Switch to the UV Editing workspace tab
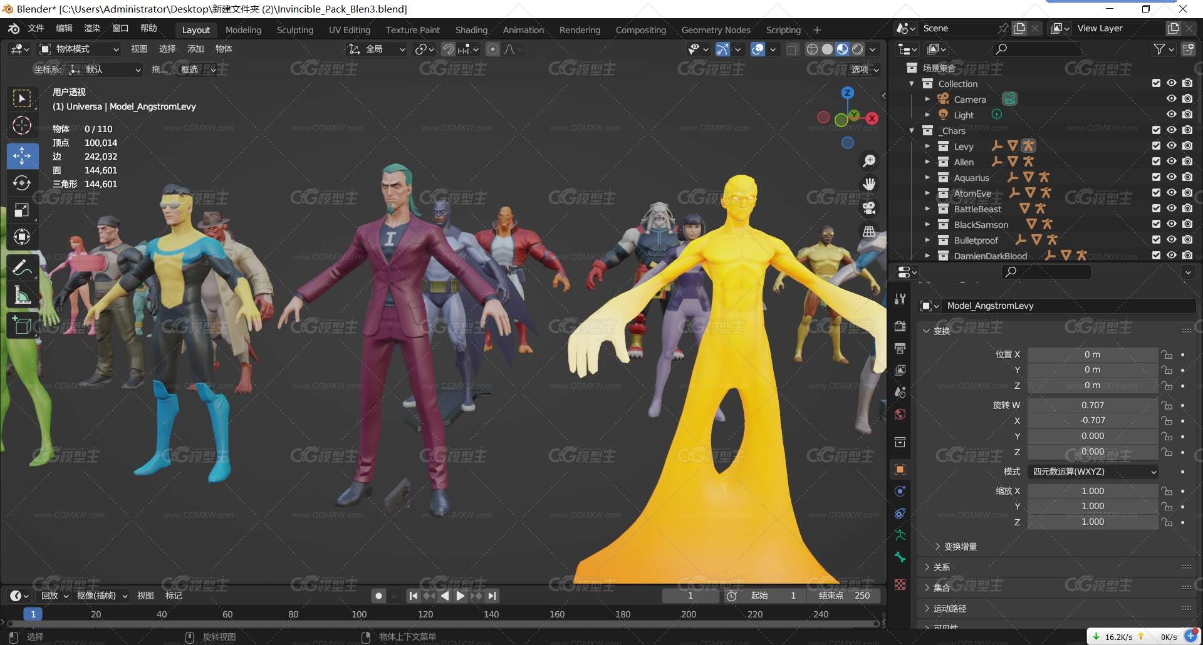This screenshot has width=1203, height=645. (x=350, y=30)
